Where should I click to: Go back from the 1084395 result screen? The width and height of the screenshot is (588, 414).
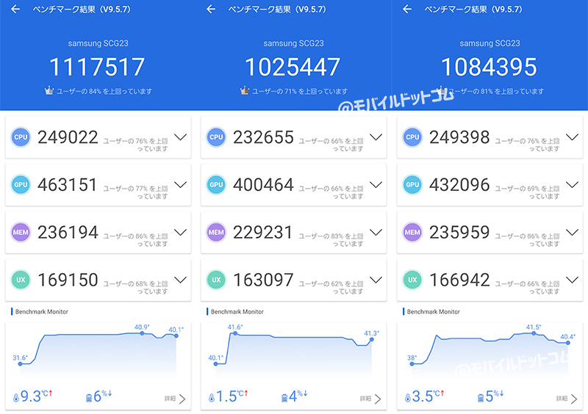coord(407,9)
